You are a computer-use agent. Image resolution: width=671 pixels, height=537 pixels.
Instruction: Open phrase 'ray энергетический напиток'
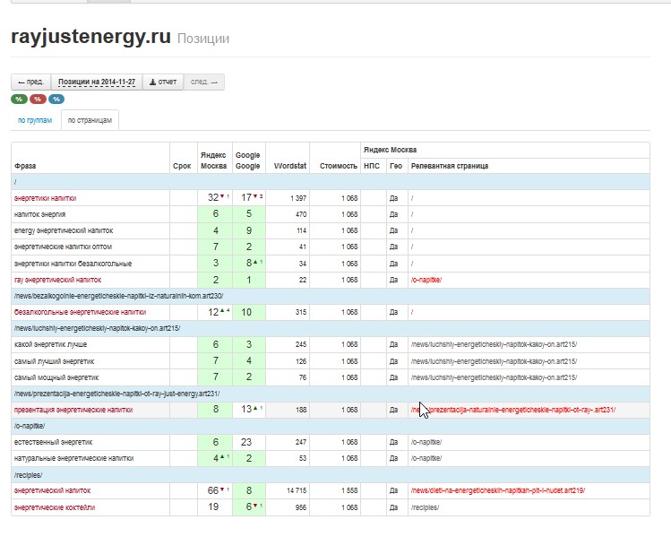pyautogui.click(x=57, y=280)
